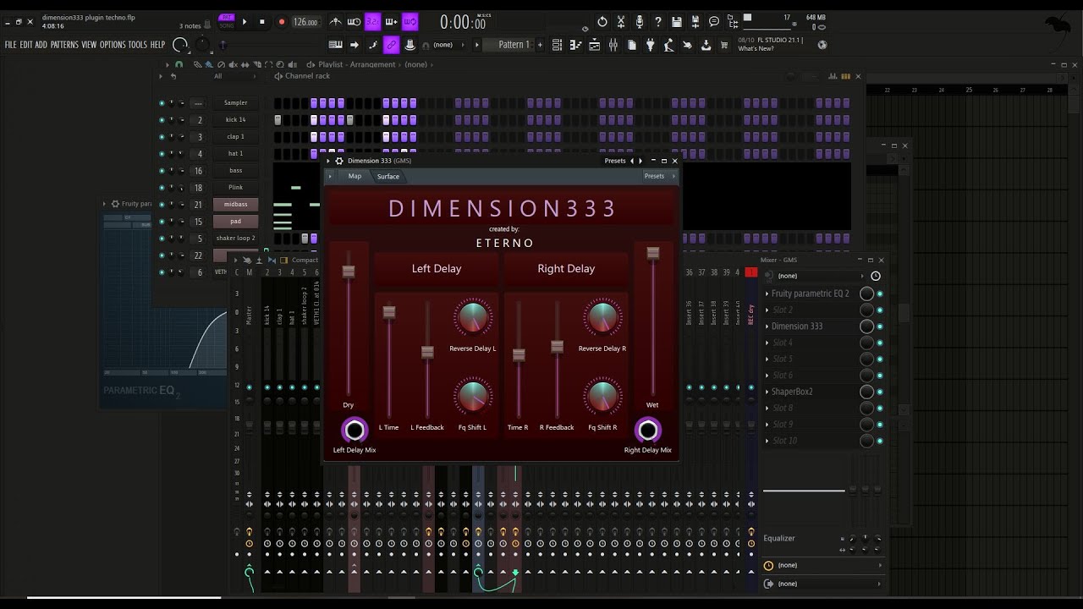Select the midbass channel button
Screen dimensions: 1083x609
(x=235, y=205)
